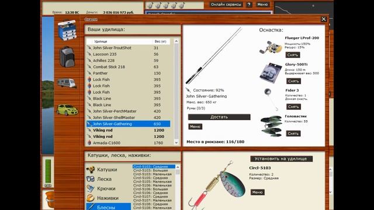
Task: Select Circl-5105: Средняя lure entry
Action: (x=154, y=178)
